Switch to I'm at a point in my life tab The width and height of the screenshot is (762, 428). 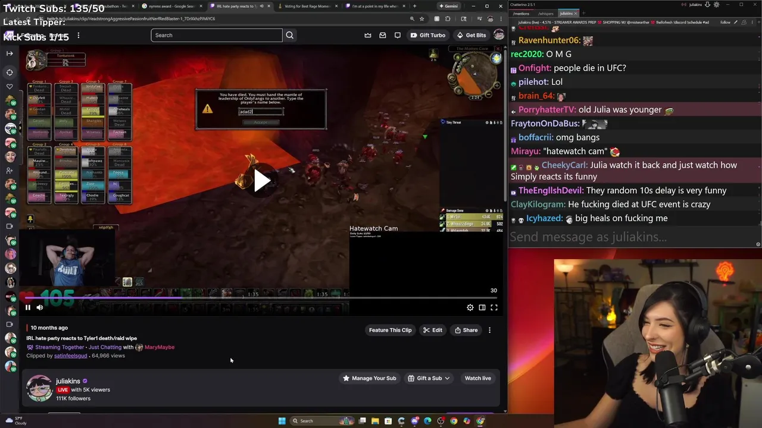pos(375,6)
